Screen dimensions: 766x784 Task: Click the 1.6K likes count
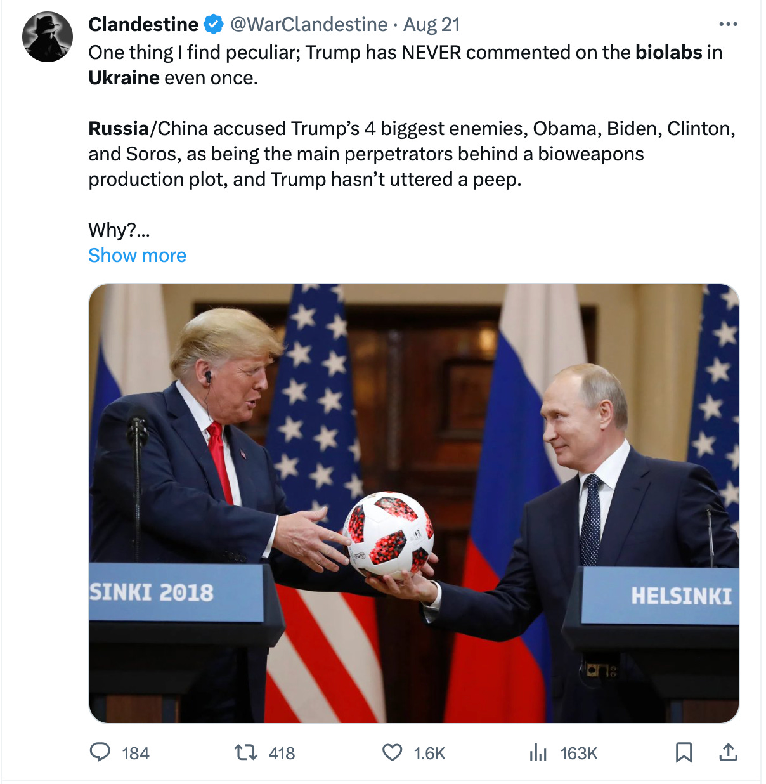[x=429, y=753]
